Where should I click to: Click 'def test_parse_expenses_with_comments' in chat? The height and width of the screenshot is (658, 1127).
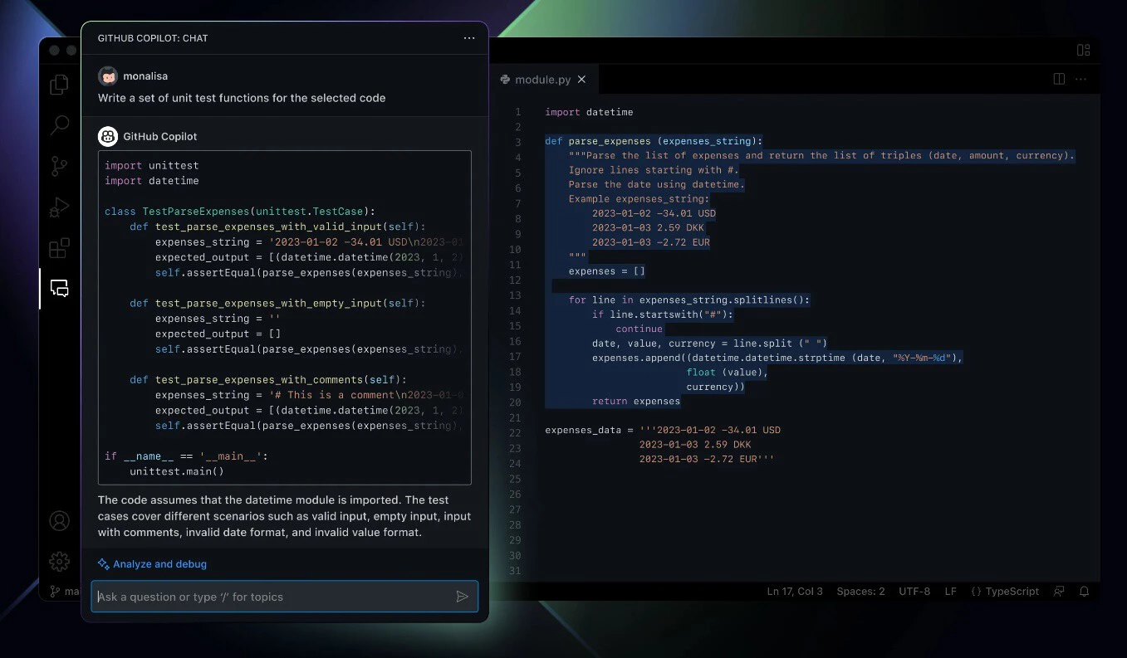(268, 379)
